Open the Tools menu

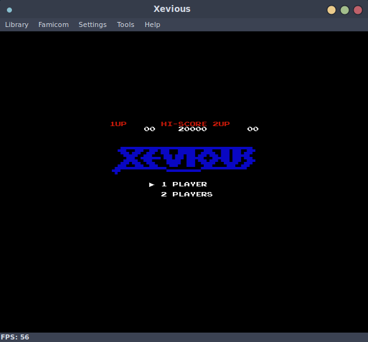[126, 24]
